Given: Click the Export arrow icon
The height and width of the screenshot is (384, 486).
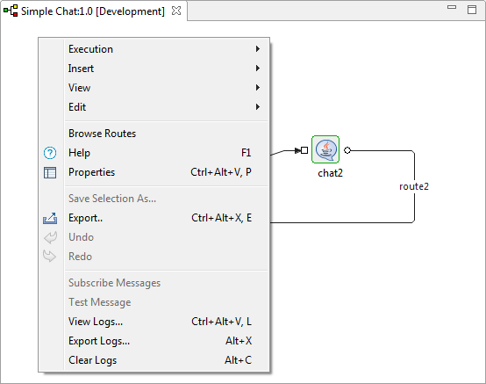Looking at the screenshot, I should point(50,218).
